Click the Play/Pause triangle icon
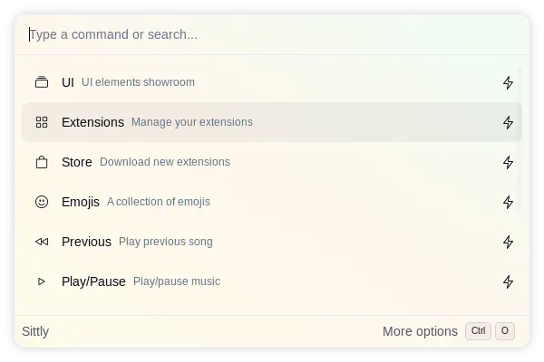This screenshot has height=362, width=544. point(42,281)
